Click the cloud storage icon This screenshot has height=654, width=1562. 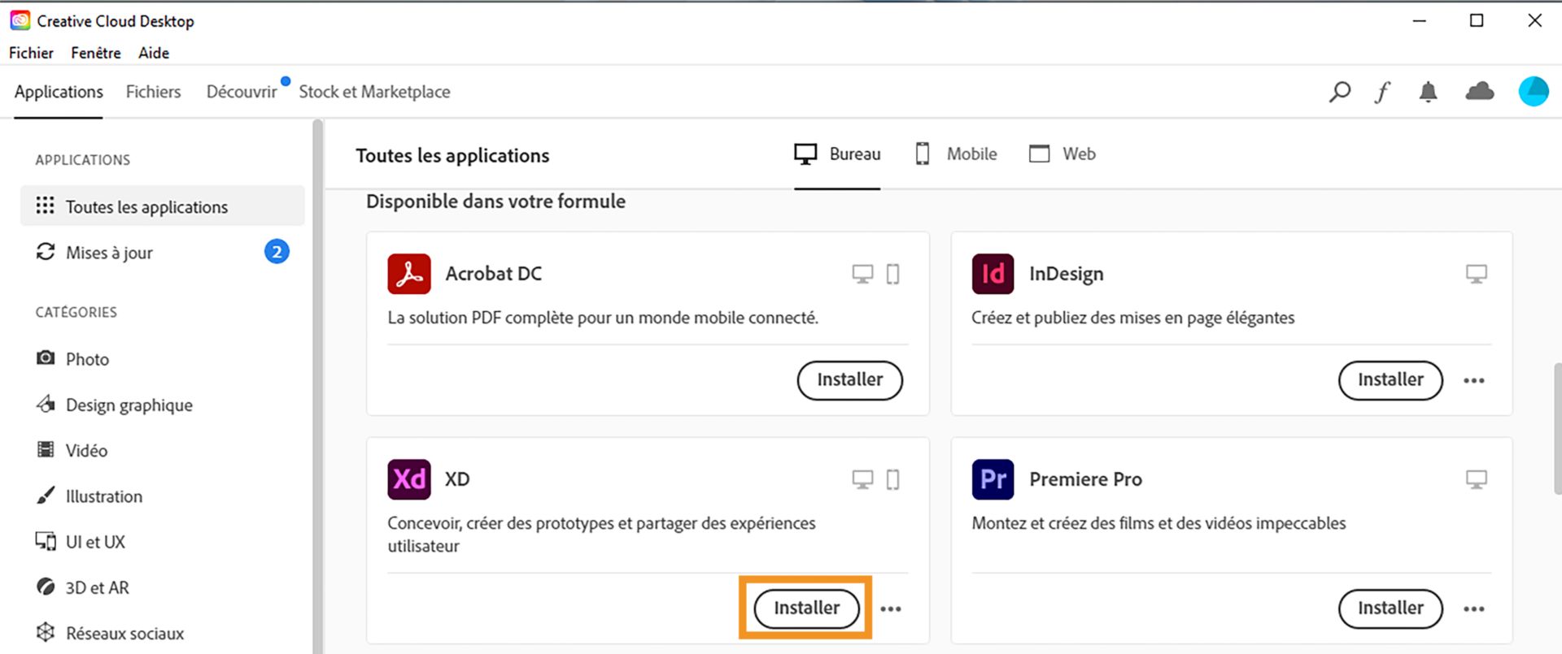tap(1480, 92)
